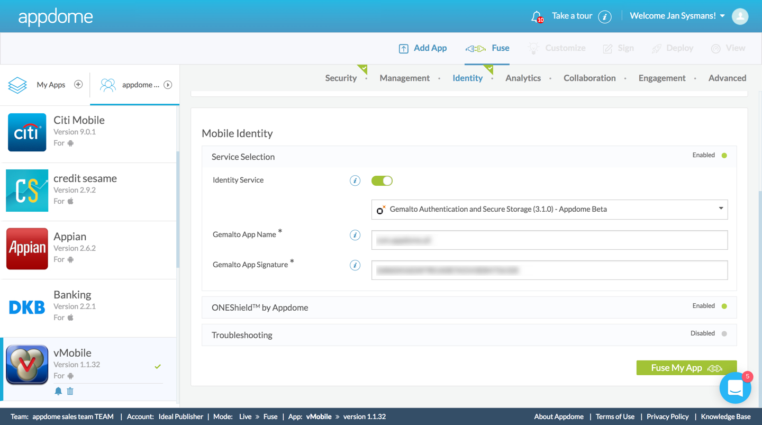Open the chat support bubble
The width and height of the screenshot is (762, 425).
735,388
